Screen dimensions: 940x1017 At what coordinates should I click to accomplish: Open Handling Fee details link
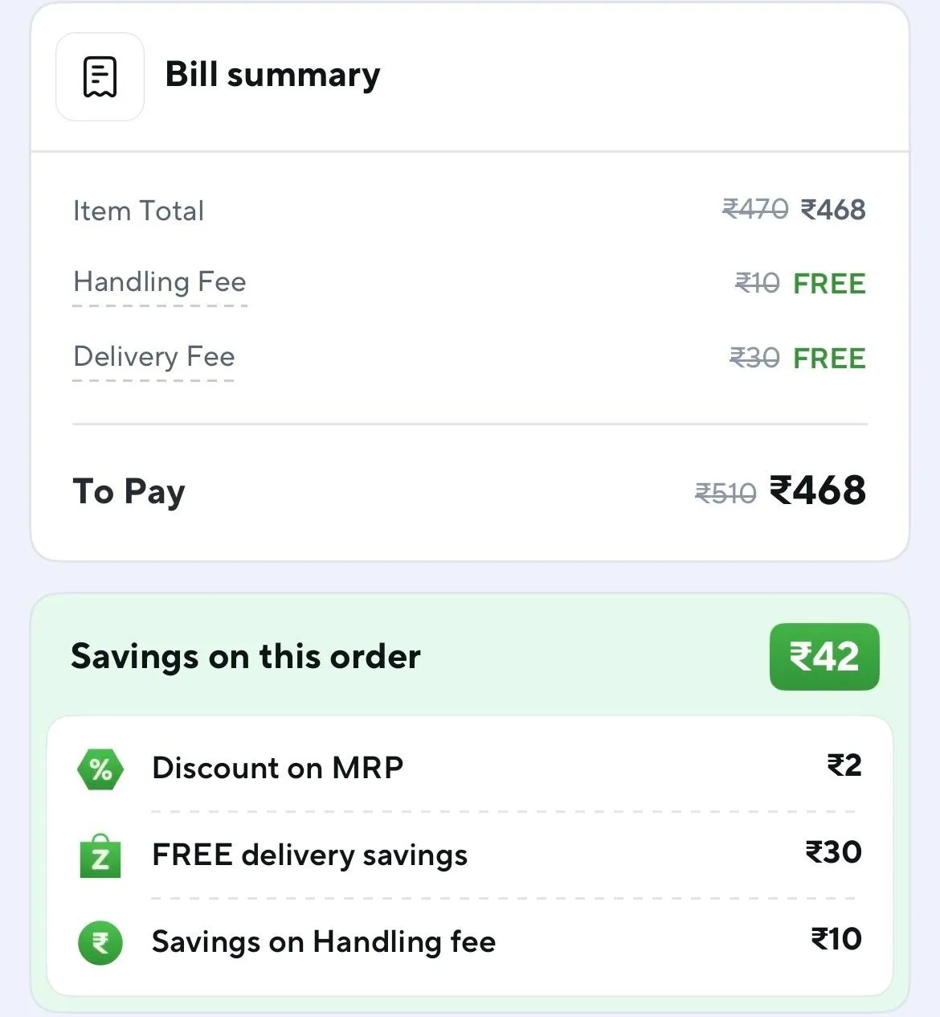(160, 282)
